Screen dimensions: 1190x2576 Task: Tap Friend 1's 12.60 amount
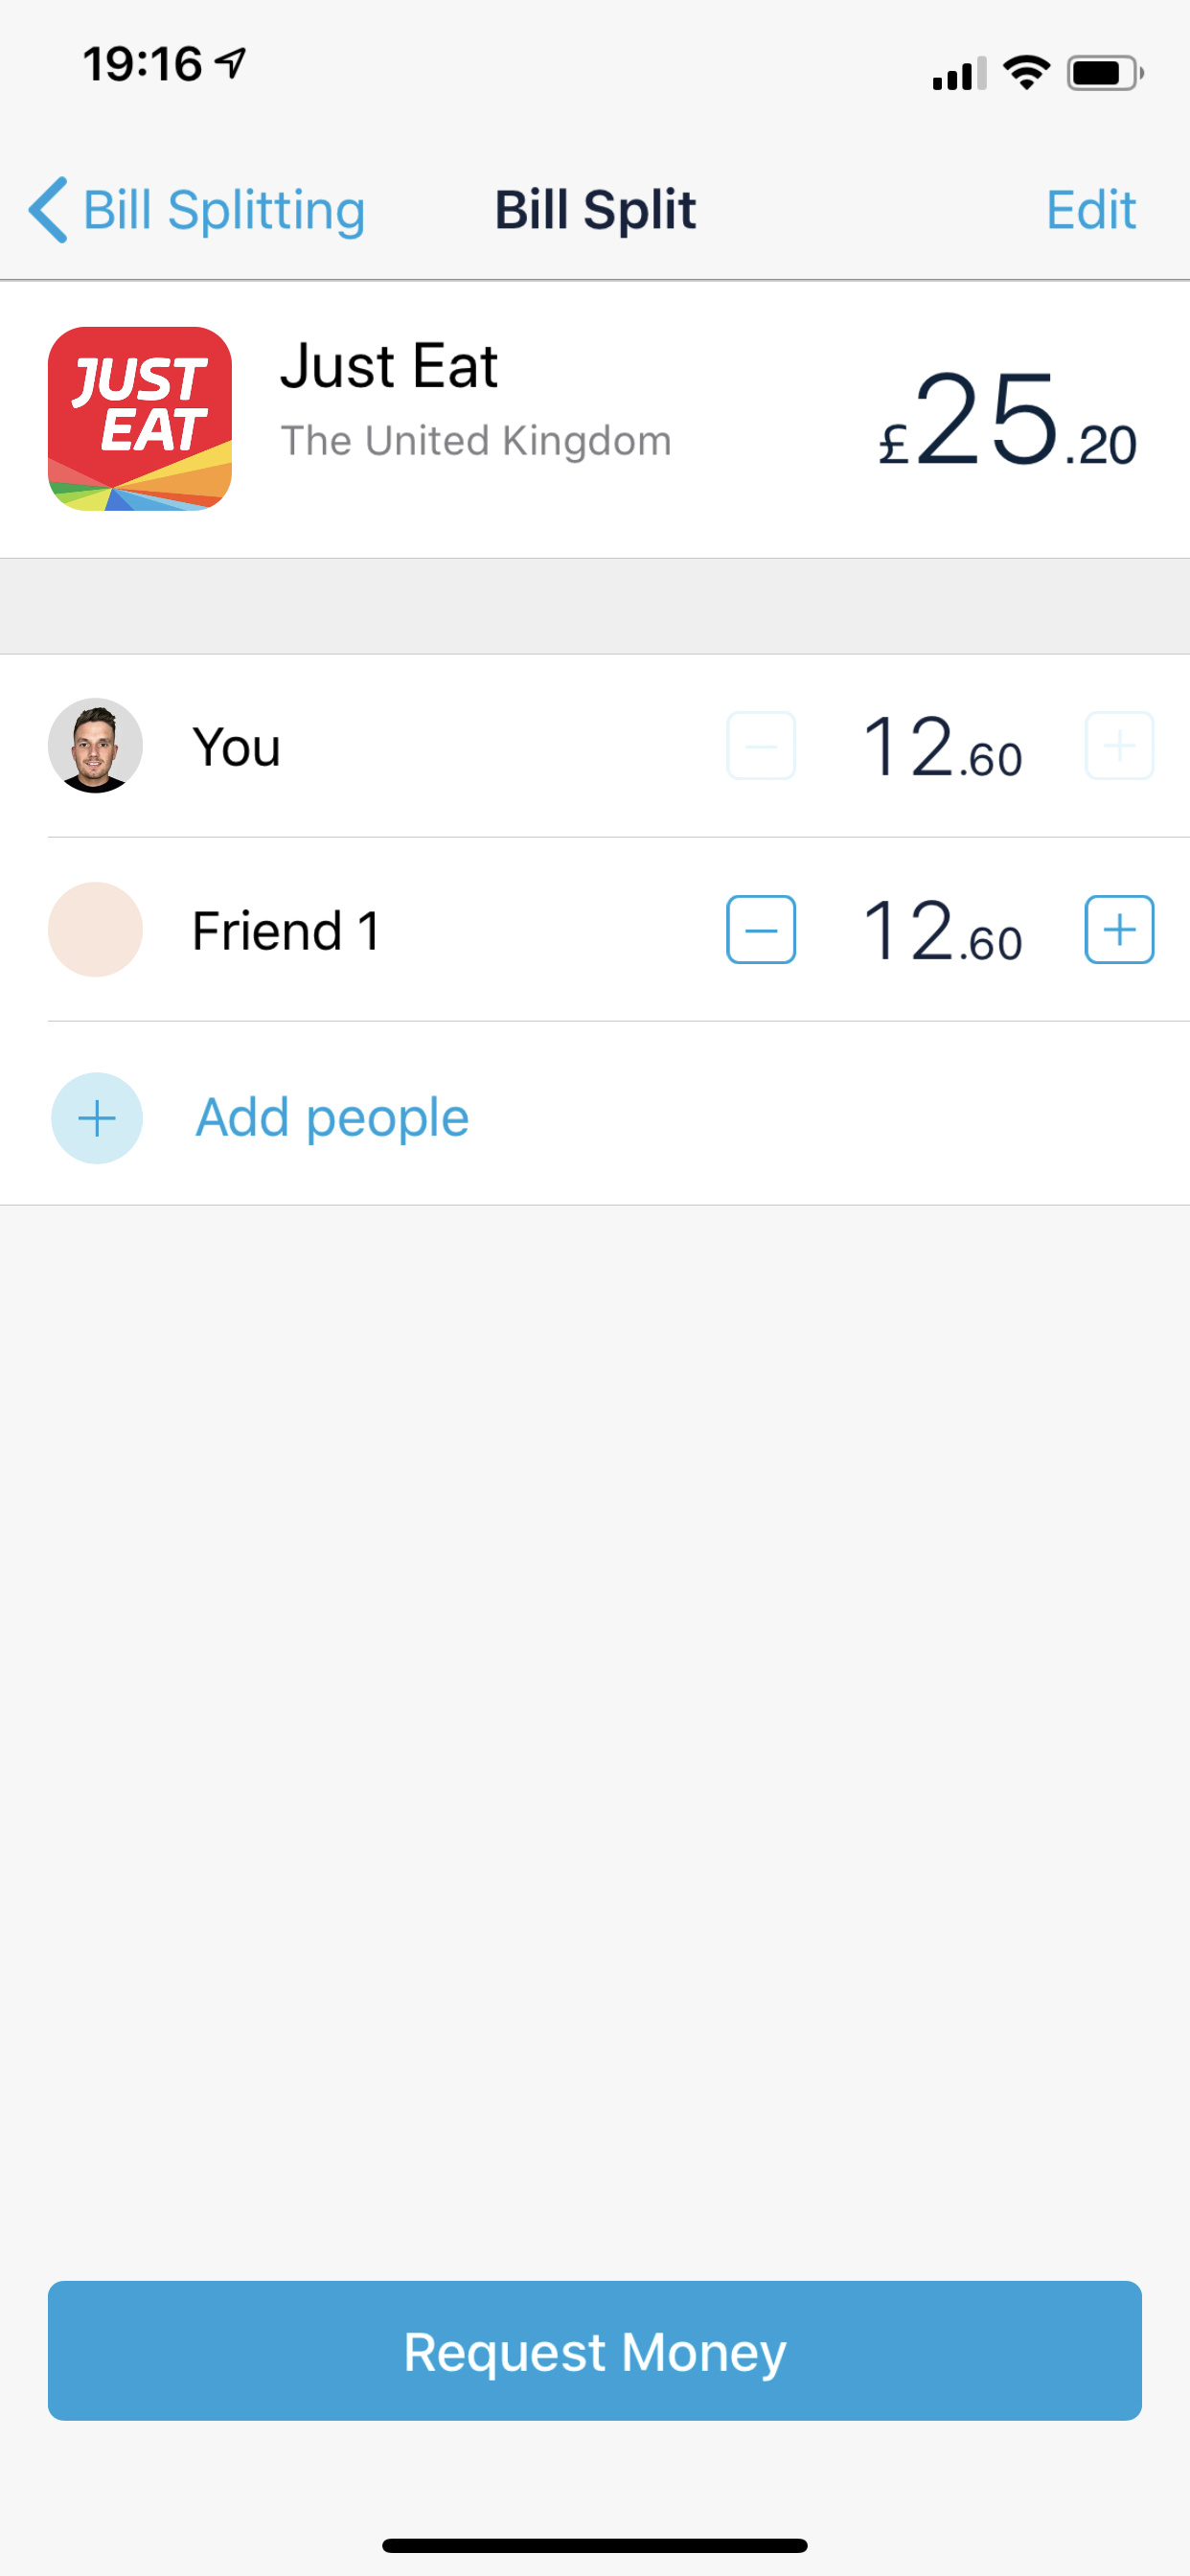(941, 931)
